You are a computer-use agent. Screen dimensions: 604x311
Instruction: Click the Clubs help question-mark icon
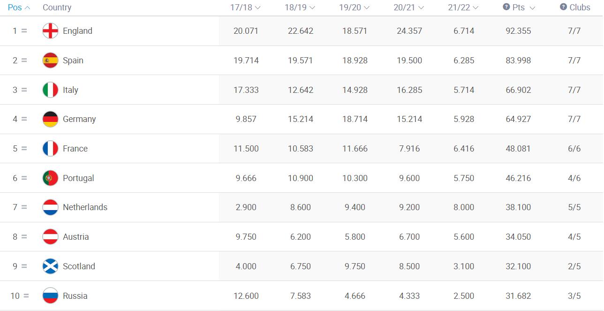tap(563, 7)
